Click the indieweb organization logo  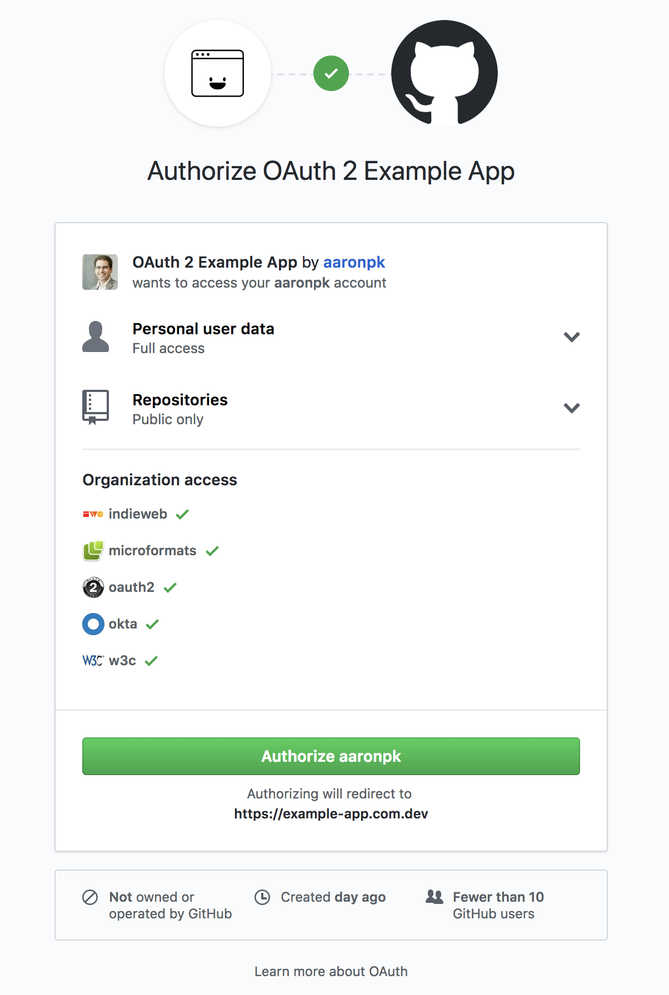92,514
